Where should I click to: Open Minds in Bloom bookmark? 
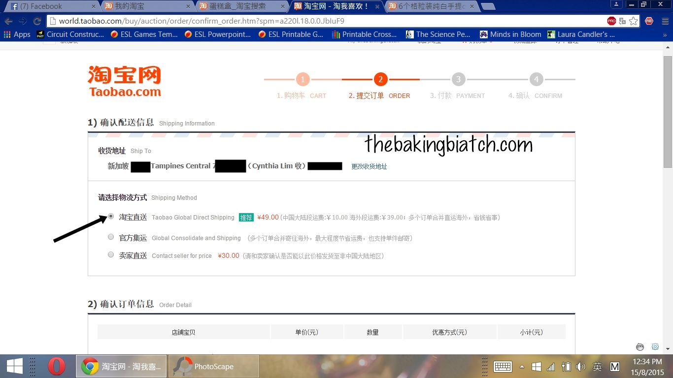click(x=510, y=34)
